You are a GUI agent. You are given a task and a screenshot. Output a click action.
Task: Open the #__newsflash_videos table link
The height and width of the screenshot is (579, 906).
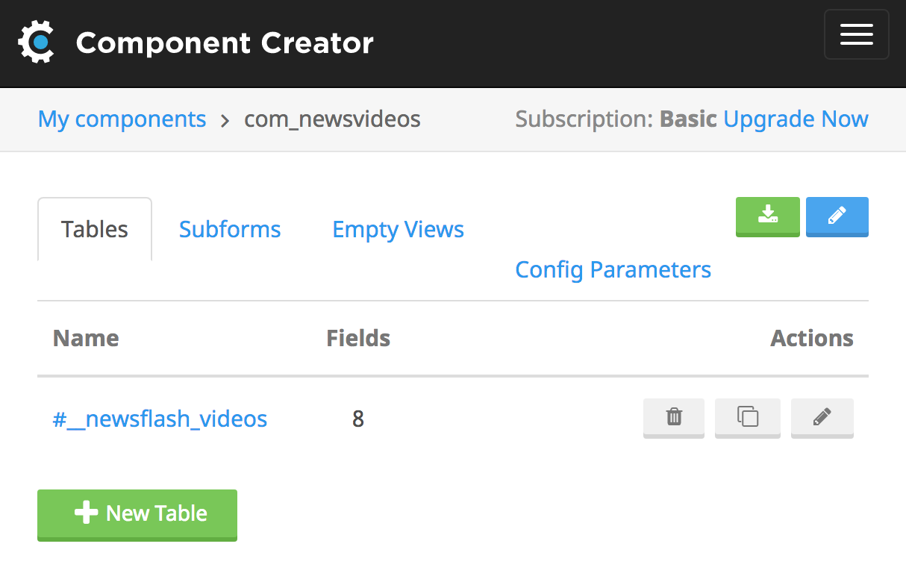160,419
